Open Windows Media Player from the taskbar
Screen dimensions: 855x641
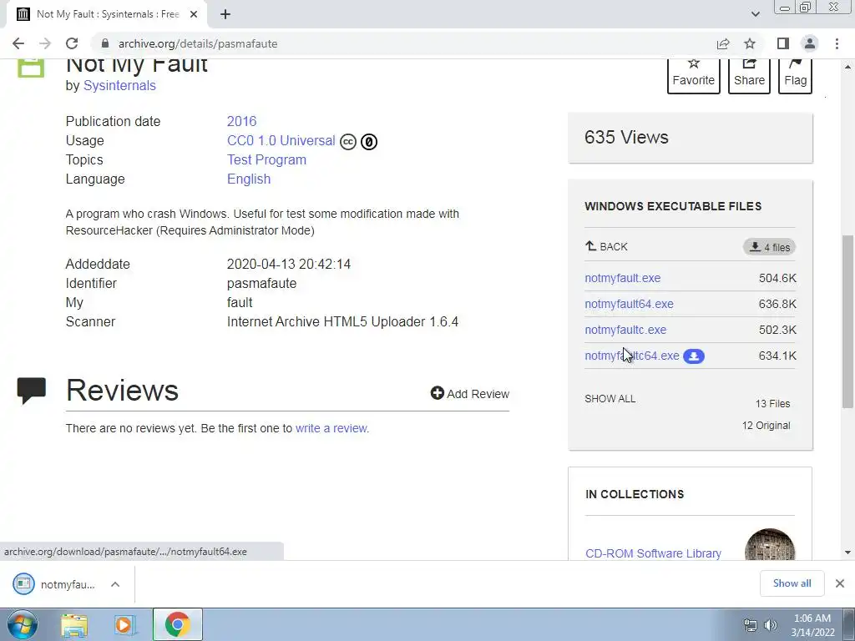click(x=125, y=624)
